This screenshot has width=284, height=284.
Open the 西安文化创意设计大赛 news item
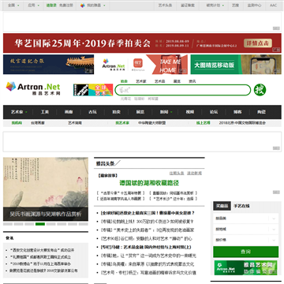click(42, 250)
